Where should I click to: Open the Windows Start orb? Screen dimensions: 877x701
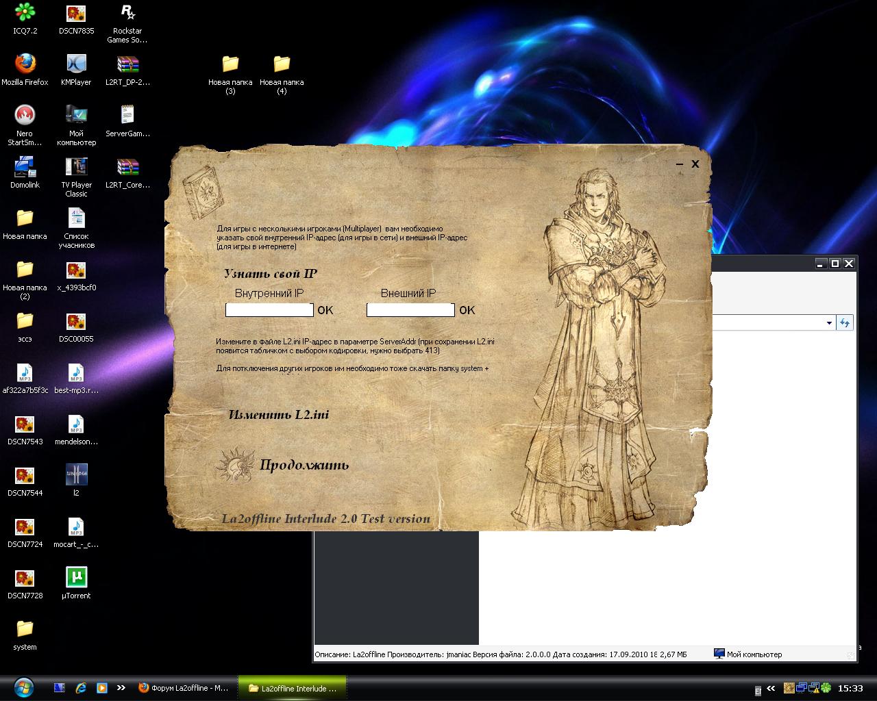pos(23,687)
